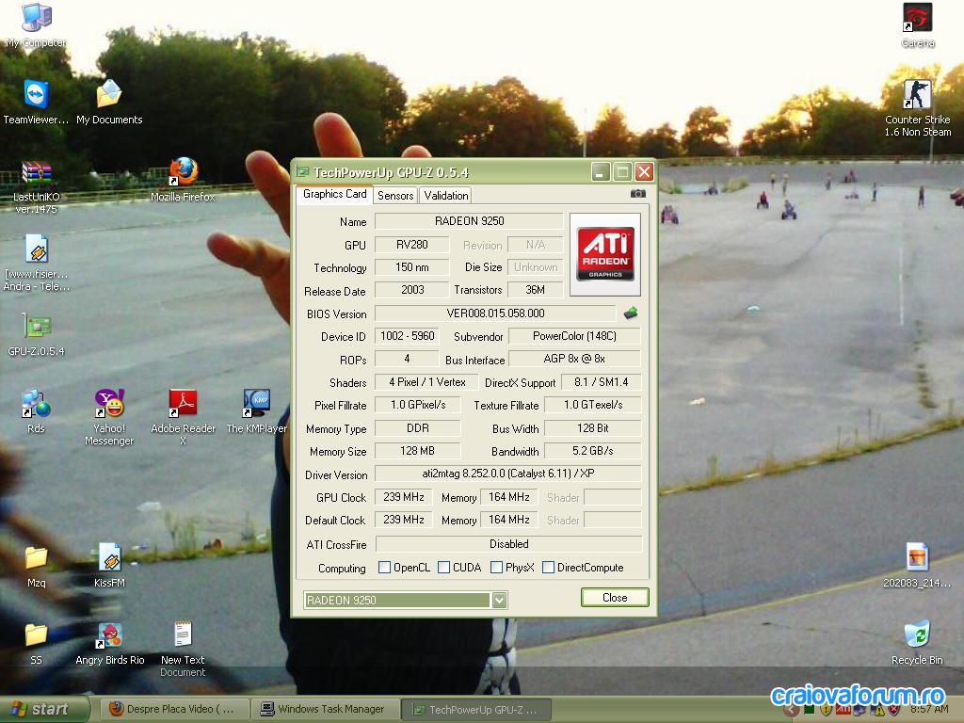Switch to Windows Task Manager taskbar item
This screenshot has width=964, height=723.
326,710
